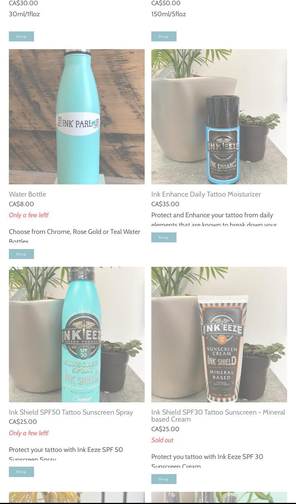296x504 pixels.
Task: Click the Water Bottle description text
Action: pyautogui.click(x=74, y=236)
